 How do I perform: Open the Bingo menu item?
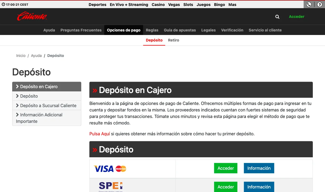219,5
